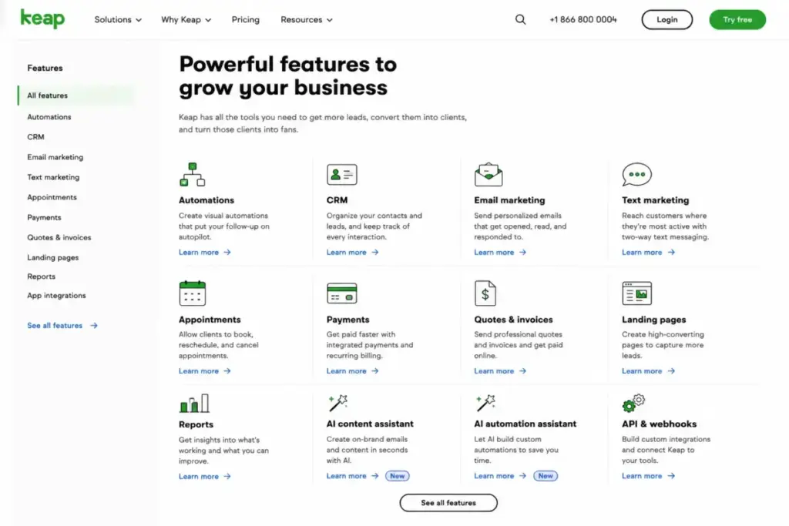Viewport: 789px width, 526px height.
Task: Open the search magnifier icon
Action: click(x=520, y=19)
